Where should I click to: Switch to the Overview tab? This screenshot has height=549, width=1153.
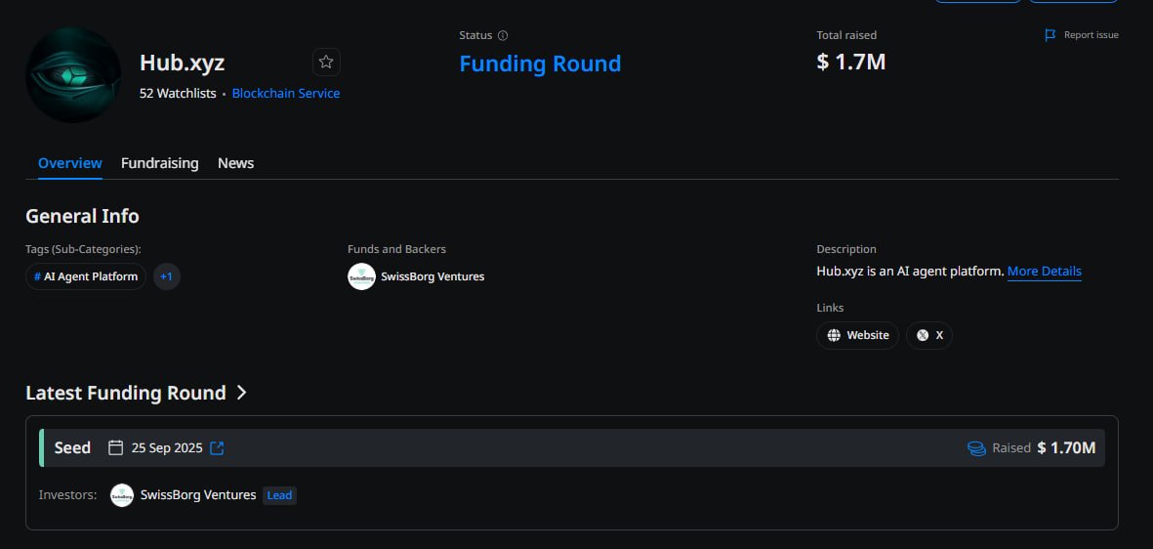tap(70, 163)
